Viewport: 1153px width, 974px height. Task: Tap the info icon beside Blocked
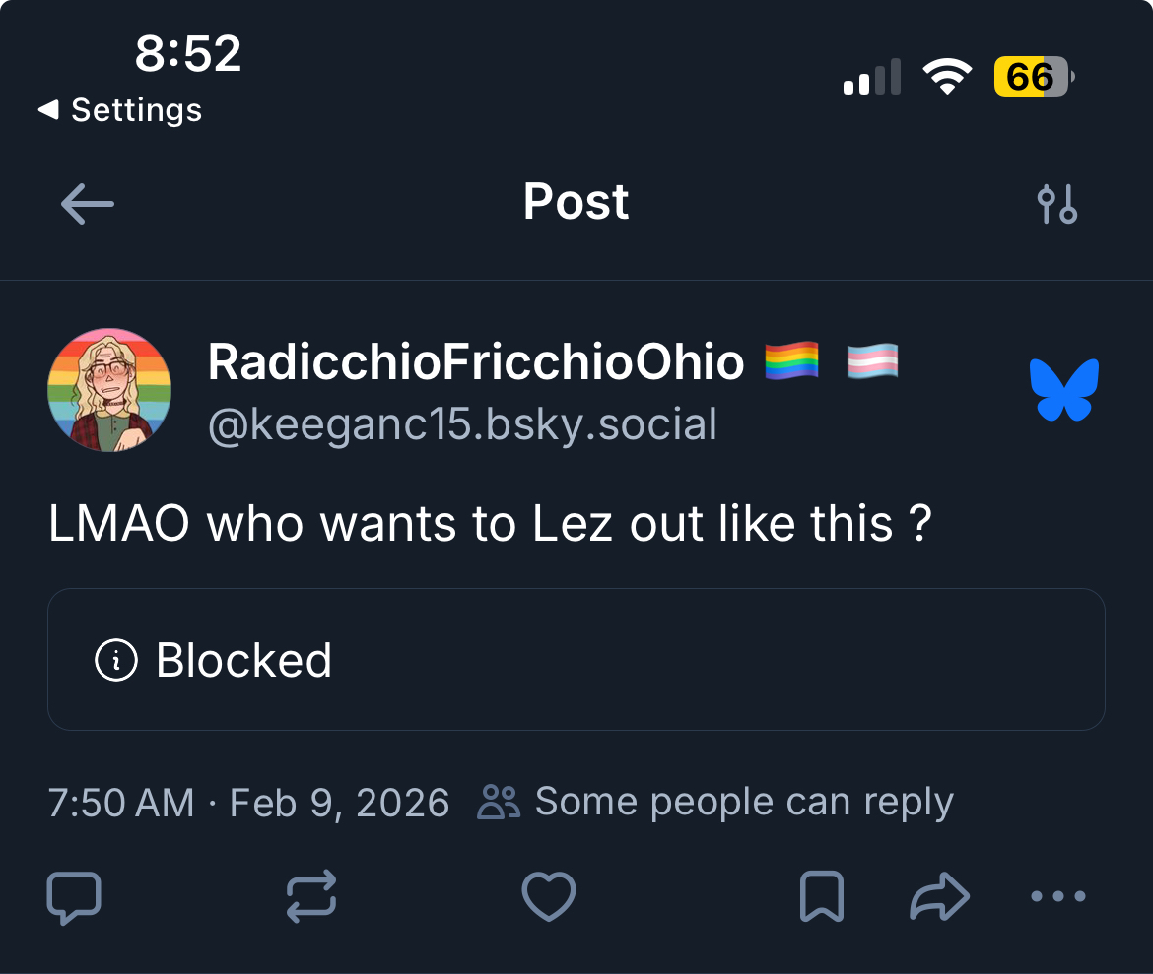(115, 660)
